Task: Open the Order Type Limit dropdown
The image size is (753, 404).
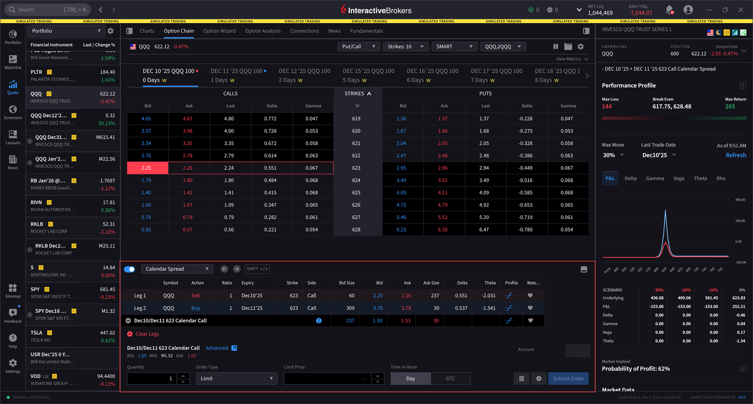Action: pyautogui.click(x=236, y=378)
